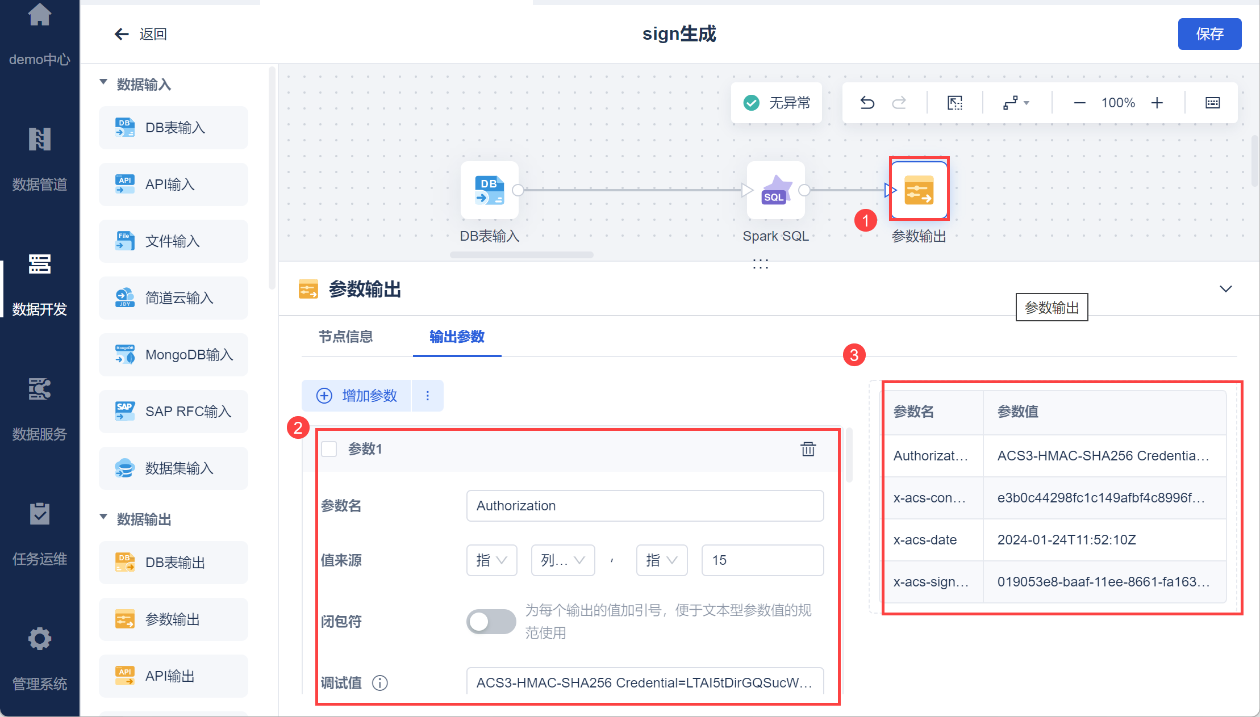Click the fit-to-canvas selection icon
Image resolution: width=1260 pixels, height=717 pixels.
pos(955,103)
